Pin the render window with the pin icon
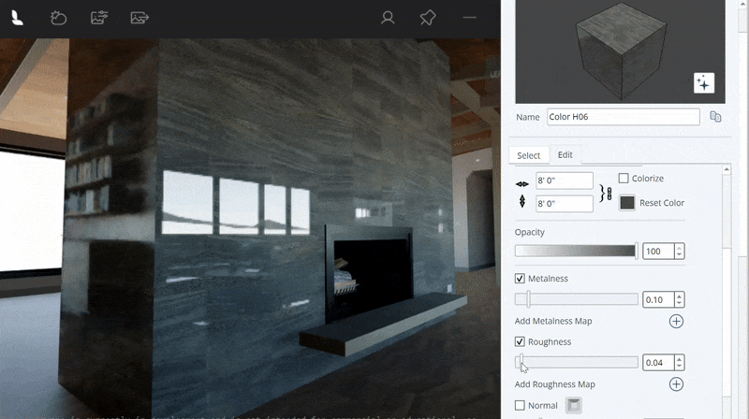 (x=428, y=18)
